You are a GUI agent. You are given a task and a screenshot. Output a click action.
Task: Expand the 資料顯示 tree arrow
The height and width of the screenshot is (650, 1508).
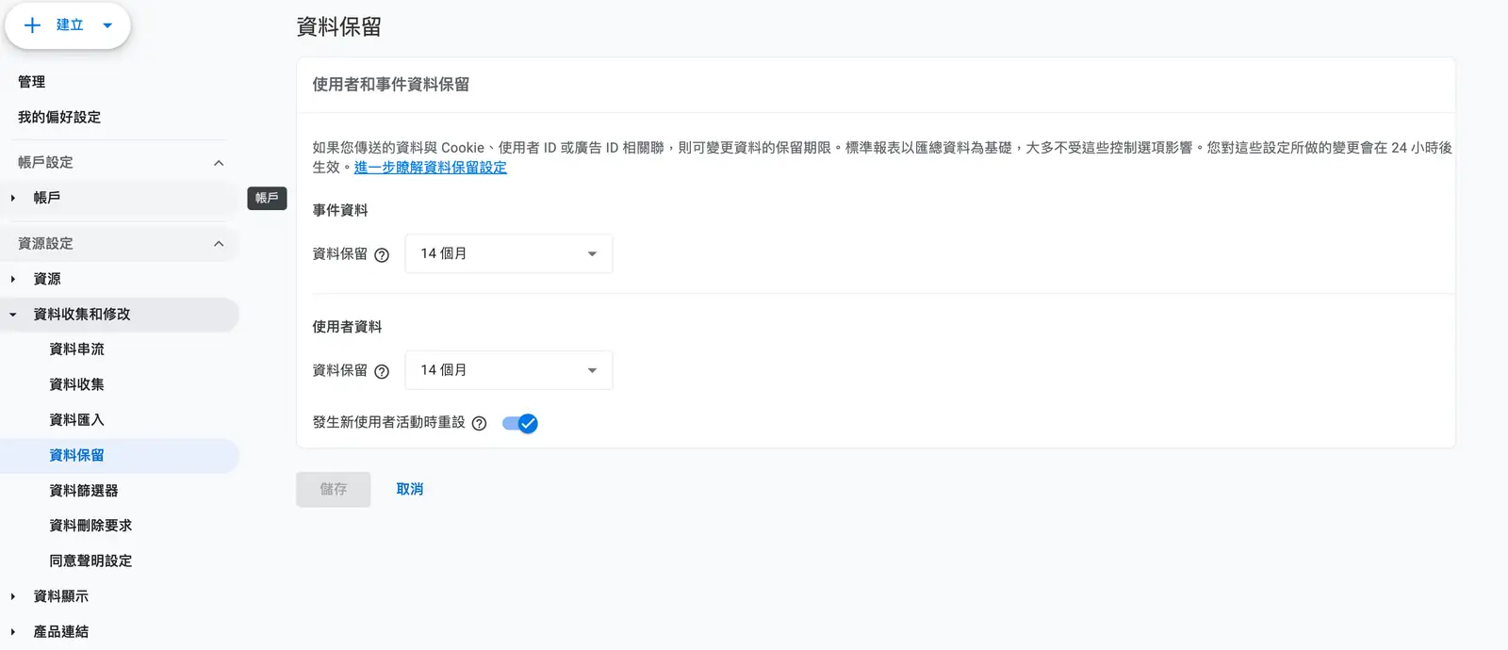click(x=13, y=596)
